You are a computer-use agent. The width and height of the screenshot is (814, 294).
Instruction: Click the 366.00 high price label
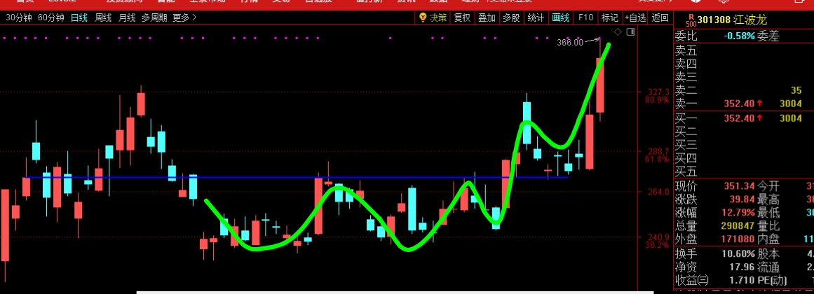point(569,43)
